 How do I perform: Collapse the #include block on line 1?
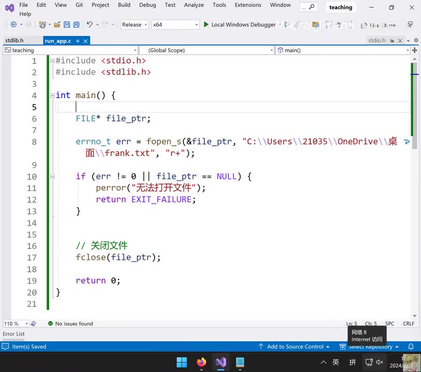coord(52,61)
